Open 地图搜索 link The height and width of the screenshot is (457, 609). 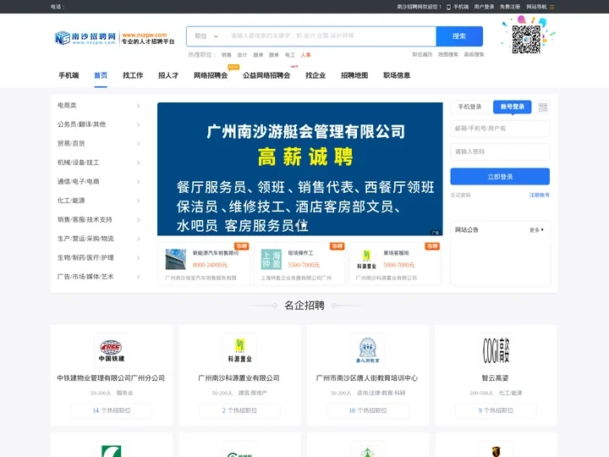(x=448, y=54)
